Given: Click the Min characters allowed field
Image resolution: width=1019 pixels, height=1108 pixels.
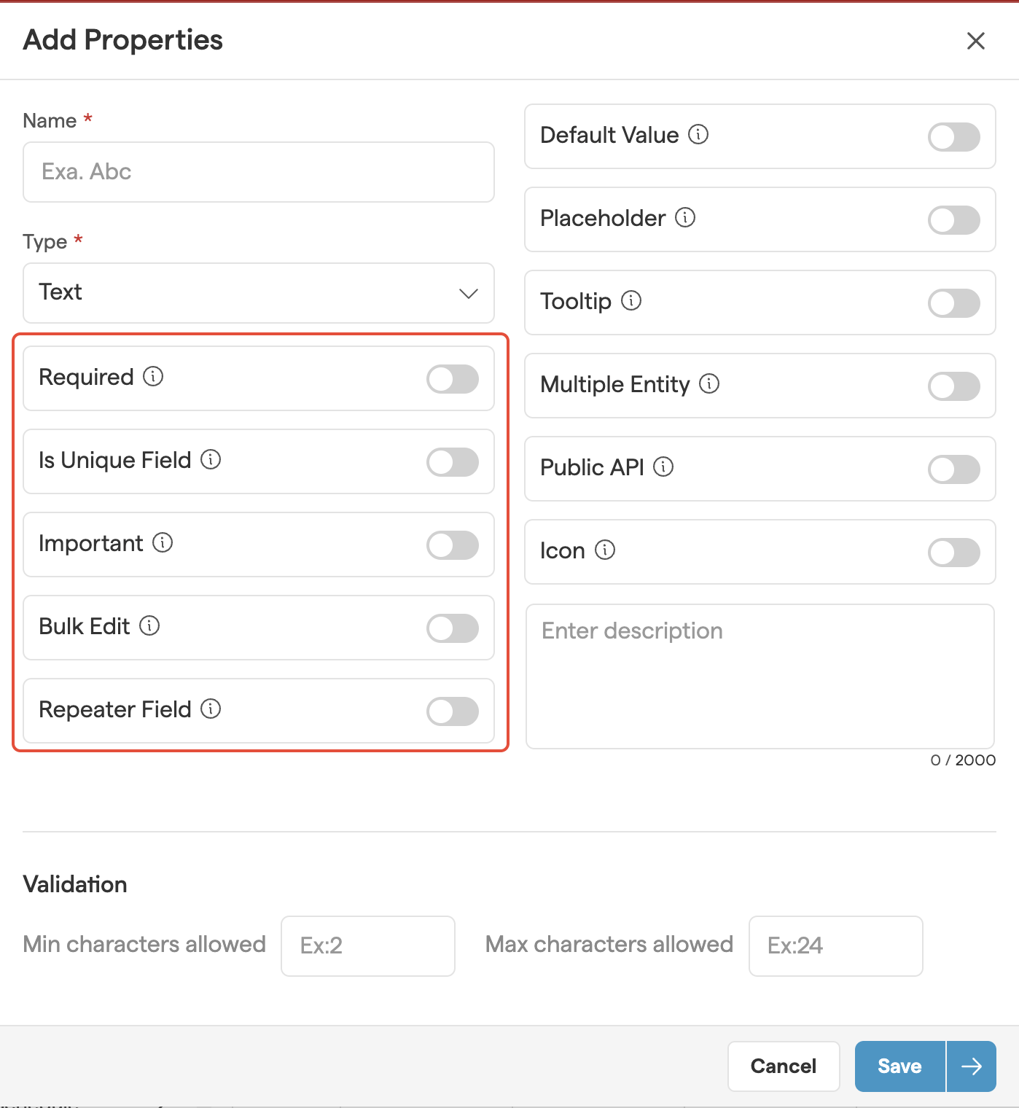Looking at the screenshot, I should pyautogui.click(x=368, y=946).
